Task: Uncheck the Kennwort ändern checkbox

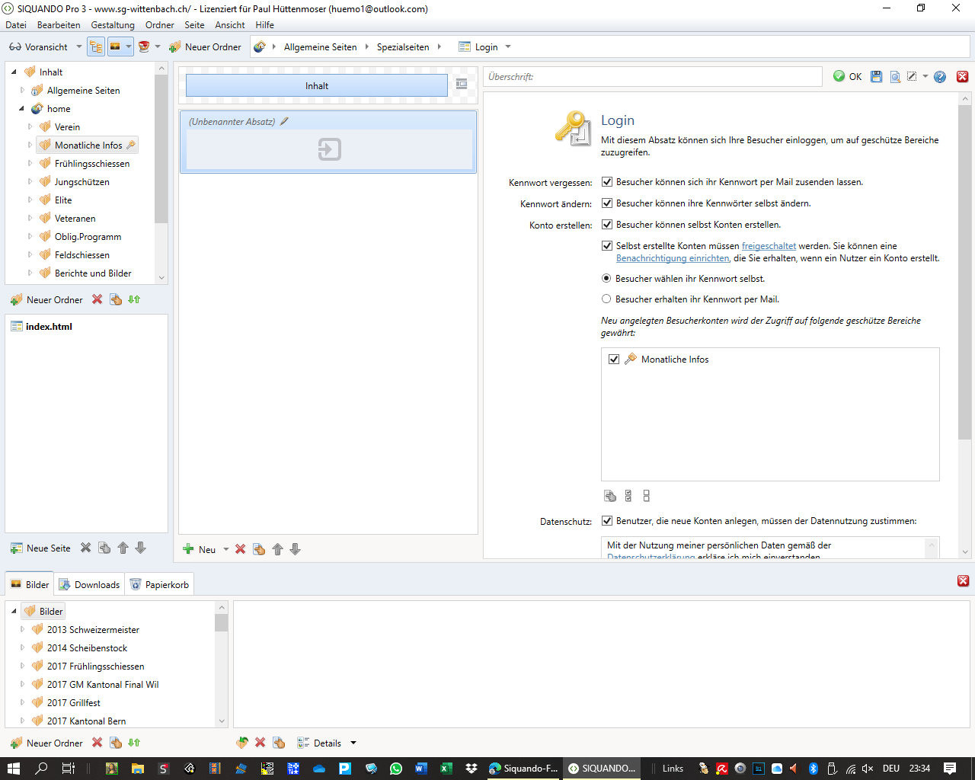Action: (607, 203)
